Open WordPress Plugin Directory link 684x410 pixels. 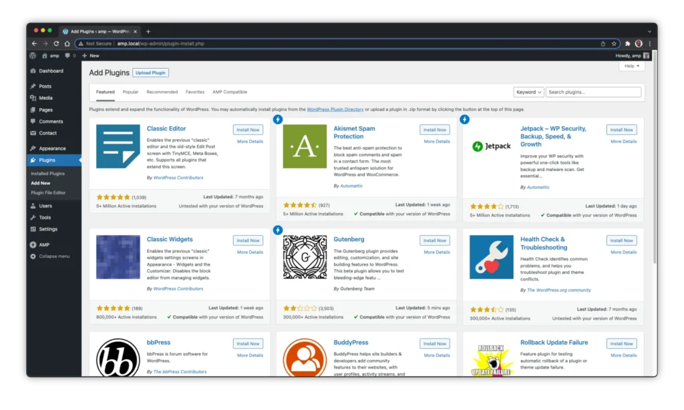tap(335, 110)
